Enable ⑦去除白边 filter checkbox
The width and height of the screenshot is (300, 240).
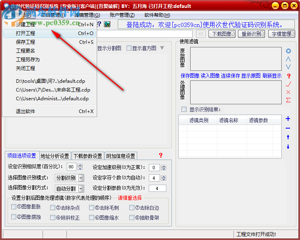point(132,208)
